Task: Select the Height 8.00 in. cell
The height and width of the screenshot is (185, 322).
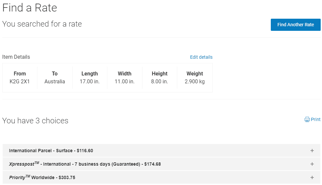Action: coord(160,78)
